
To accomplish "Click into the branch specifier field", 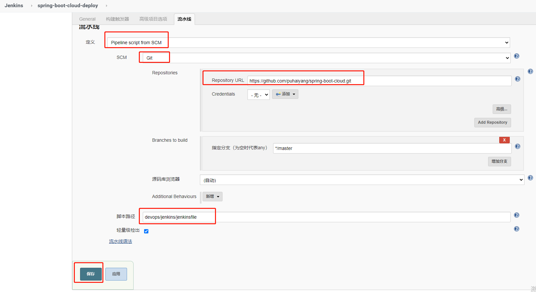I will (x=392, y=148).
